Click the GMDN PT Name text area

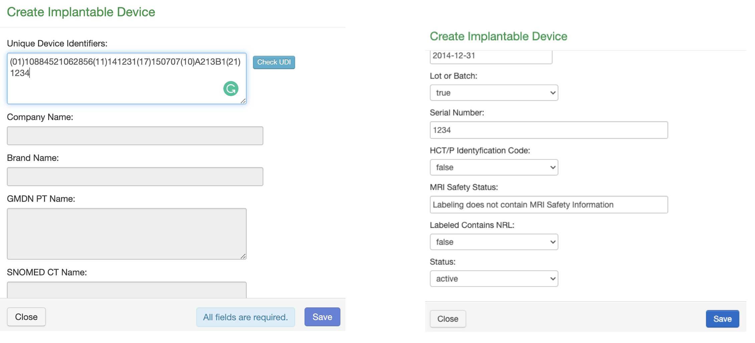pos(127,234)
